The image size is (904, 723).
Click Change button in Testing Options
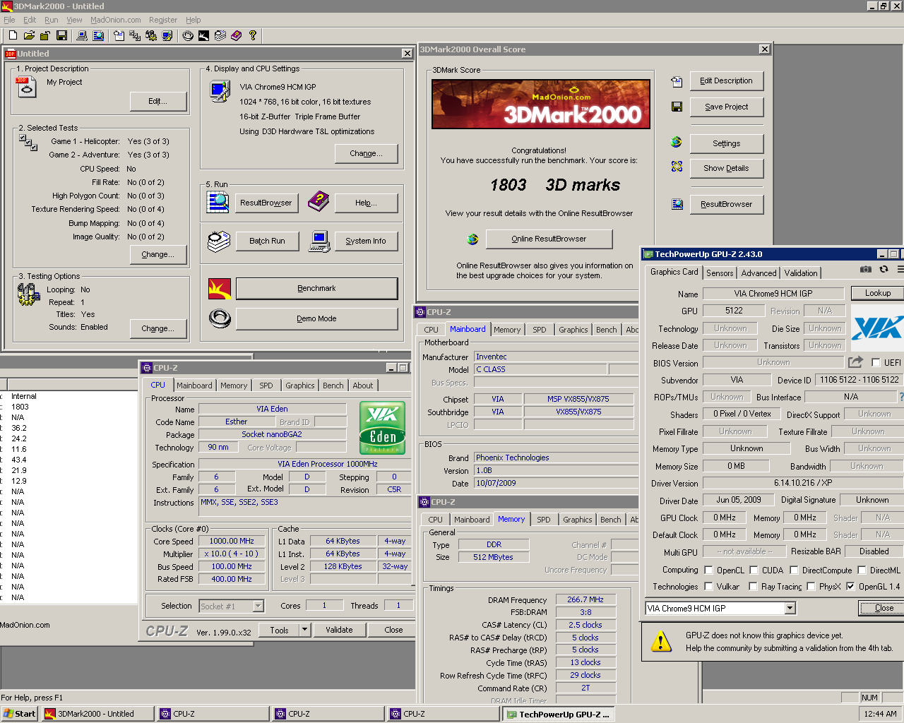click(157, 328)
